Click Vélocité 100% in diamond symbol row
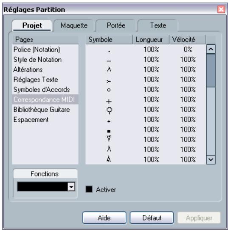The image size is (228, 231). pyautogui.click(x=188, y=120)
